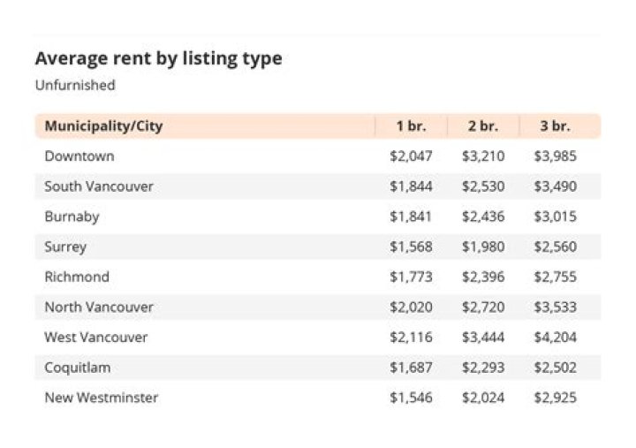Select West Vancouver 3 br. rent $4,204
Image resolution: width=636 pixels, height=448 pixels.
click(x=555, y=337)
